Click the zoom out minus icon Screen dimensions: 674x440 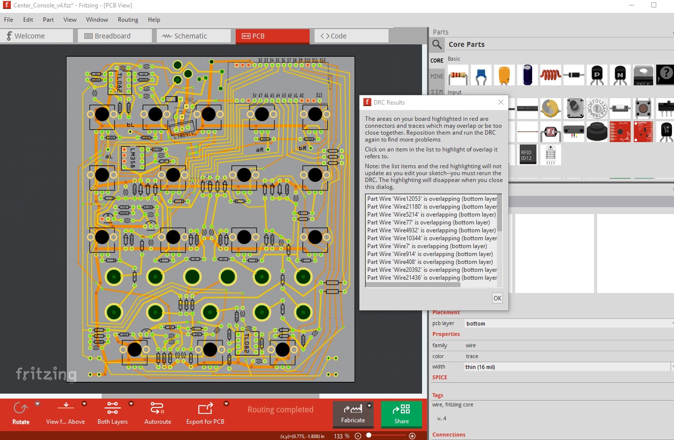pos(358,436)
